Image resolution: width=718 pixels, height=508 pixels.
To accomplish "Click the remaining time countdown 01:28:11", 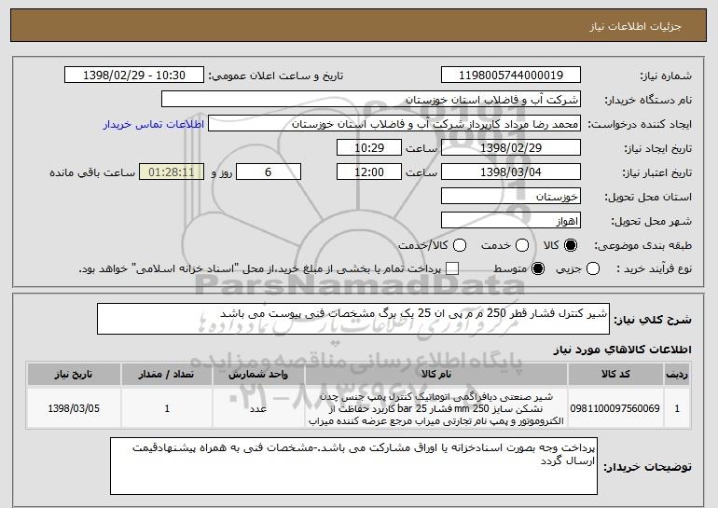I will tap(172, 172).
